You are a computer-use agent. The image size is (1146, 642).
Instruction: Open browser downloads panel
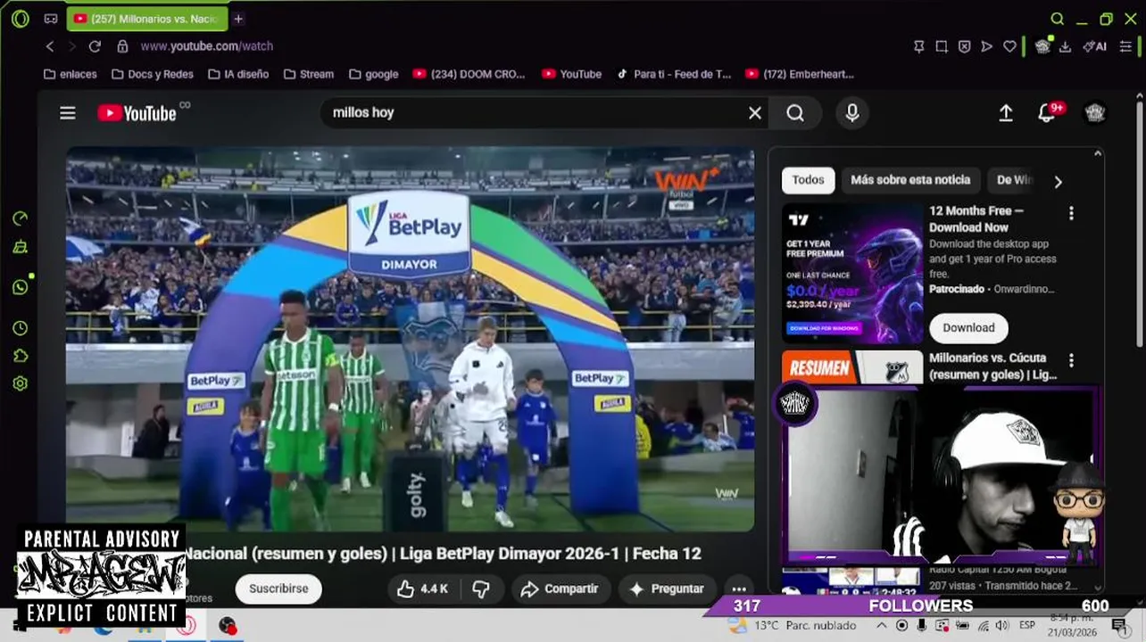coord(1065,46)
